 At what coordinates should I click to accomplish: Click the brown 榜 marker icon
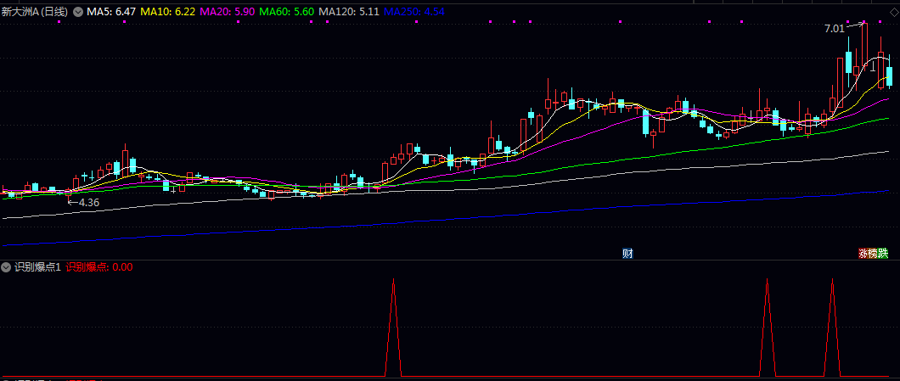click(873, 253)
